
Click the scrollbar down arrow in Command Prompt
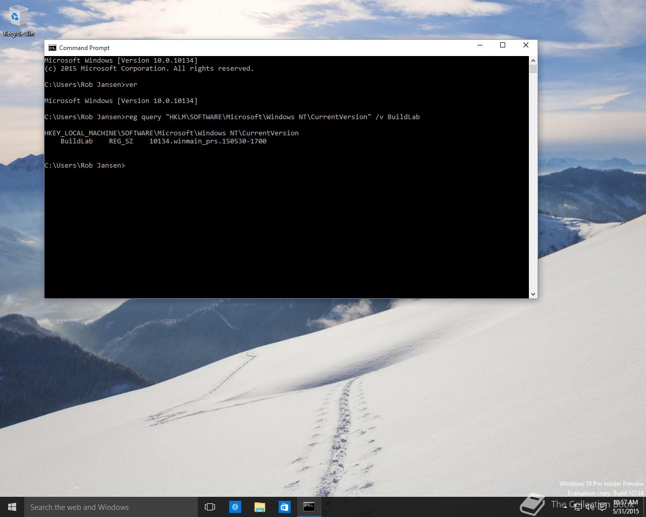coord(533,294)
